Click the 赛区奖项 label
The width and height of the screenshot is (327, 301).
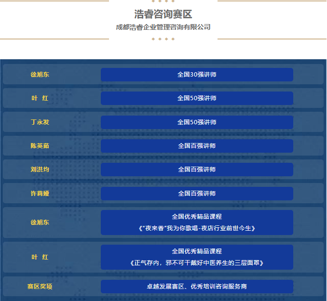(40, 287)
